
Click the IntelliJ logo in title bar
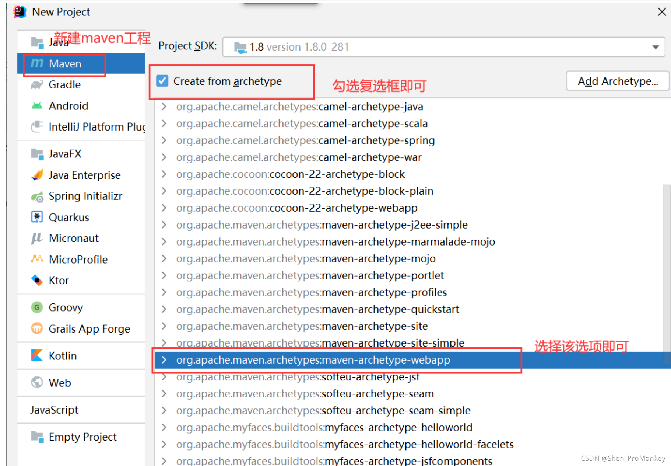click(x=20, y=12)
